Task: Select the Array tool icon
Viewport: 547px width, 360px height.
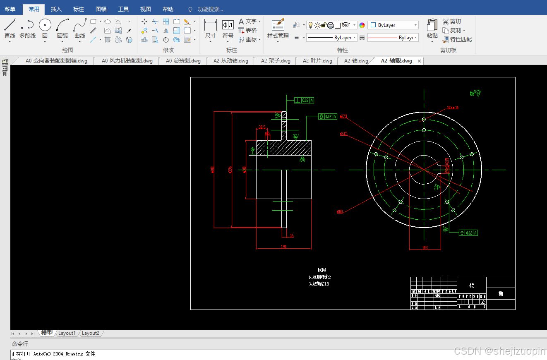Action: (x=166, y=22)
